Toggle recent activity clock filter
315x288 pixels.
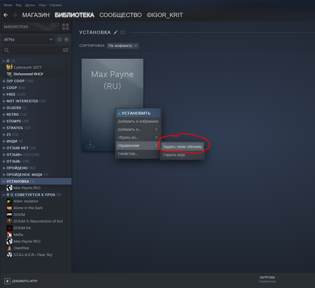(60, 40)
